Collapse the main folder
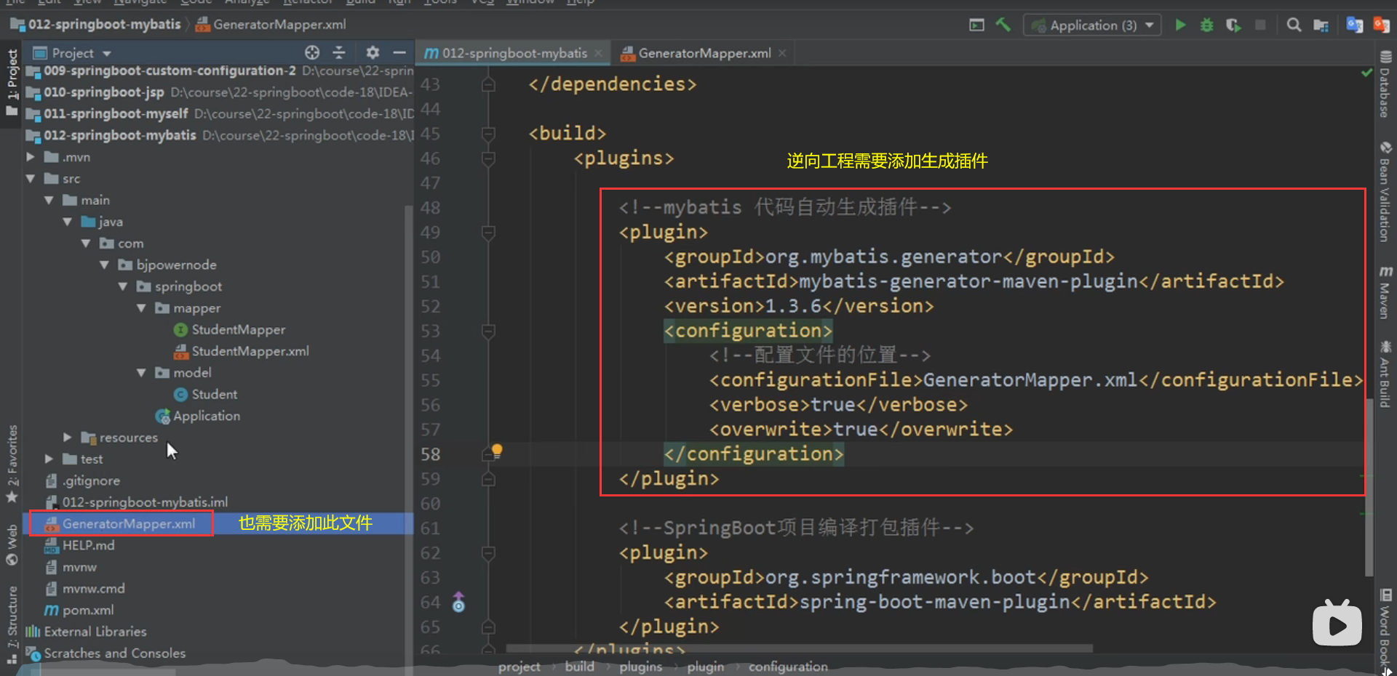1397x676 pixels. pyautogui.click(x=49, y=200)
